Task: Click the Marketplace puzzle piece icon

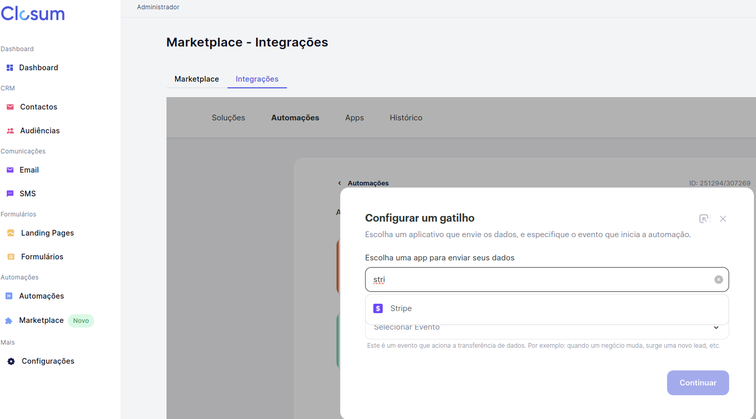Action: pos(9,320)
